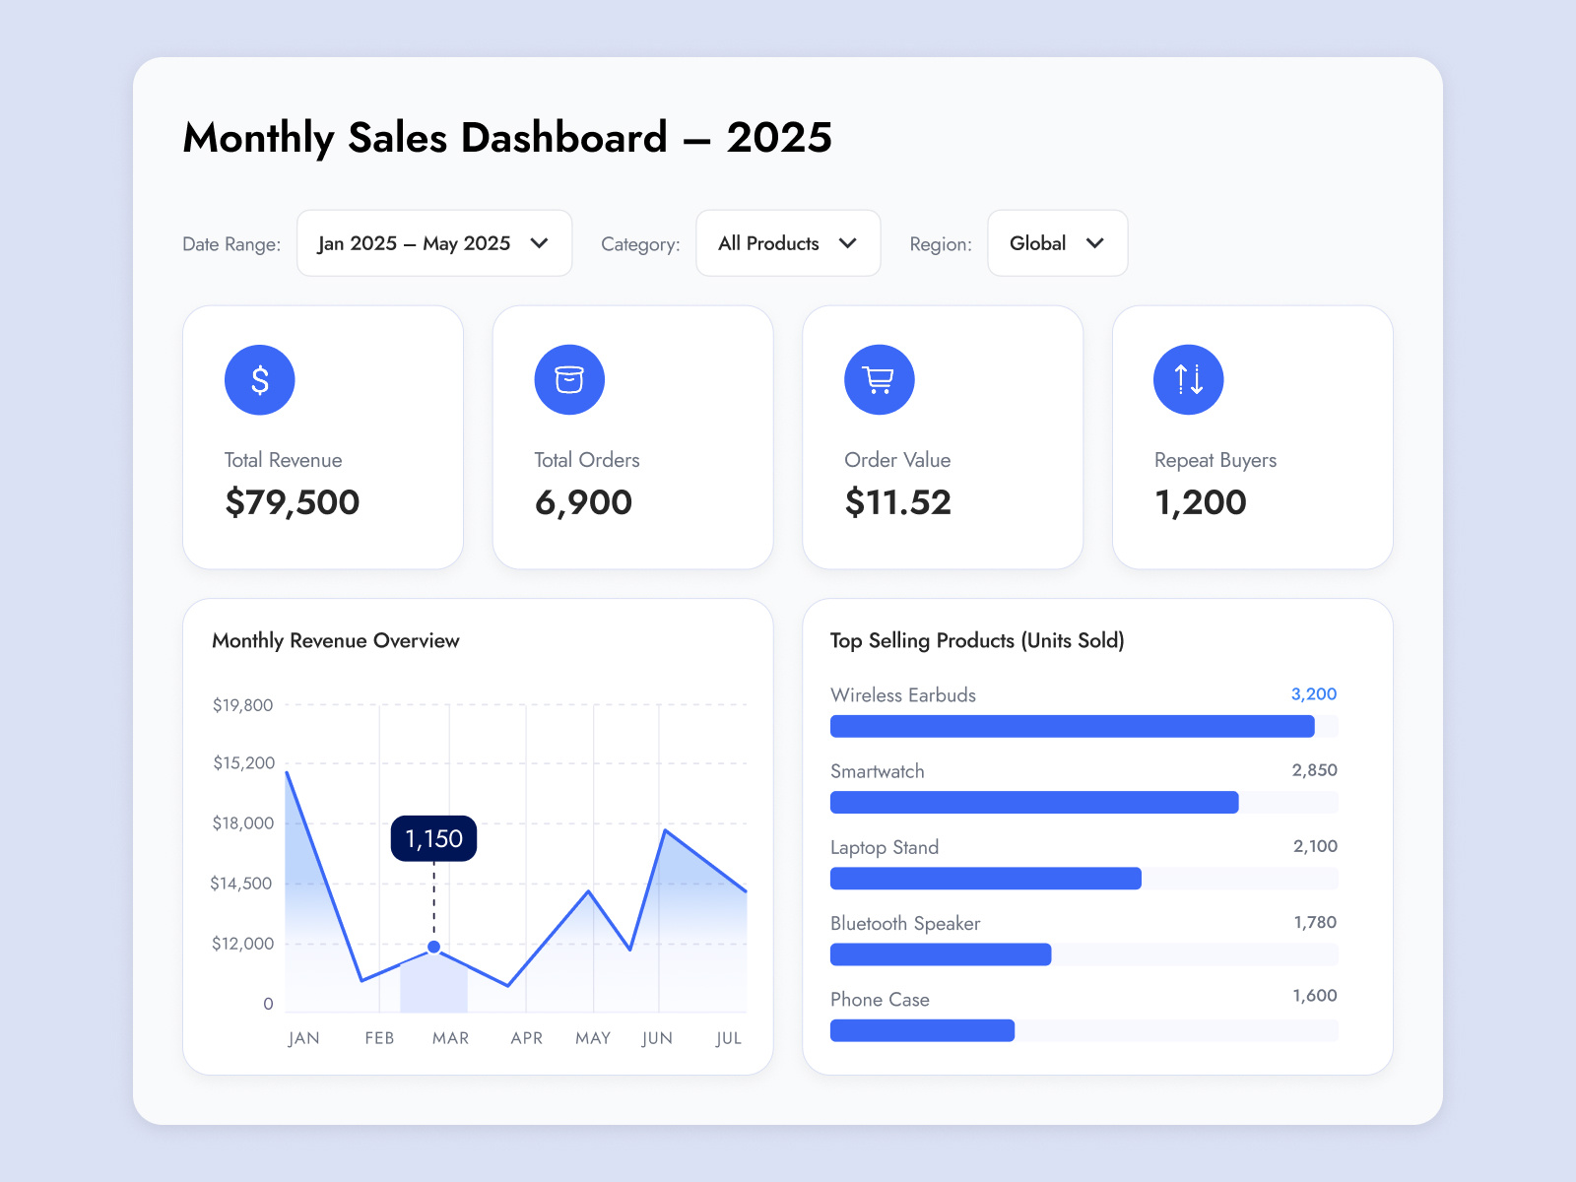Viewport: 1576px width, 1182px height.
Task: Click the Region dropdown chevron
Action: tap(1096, 243)
